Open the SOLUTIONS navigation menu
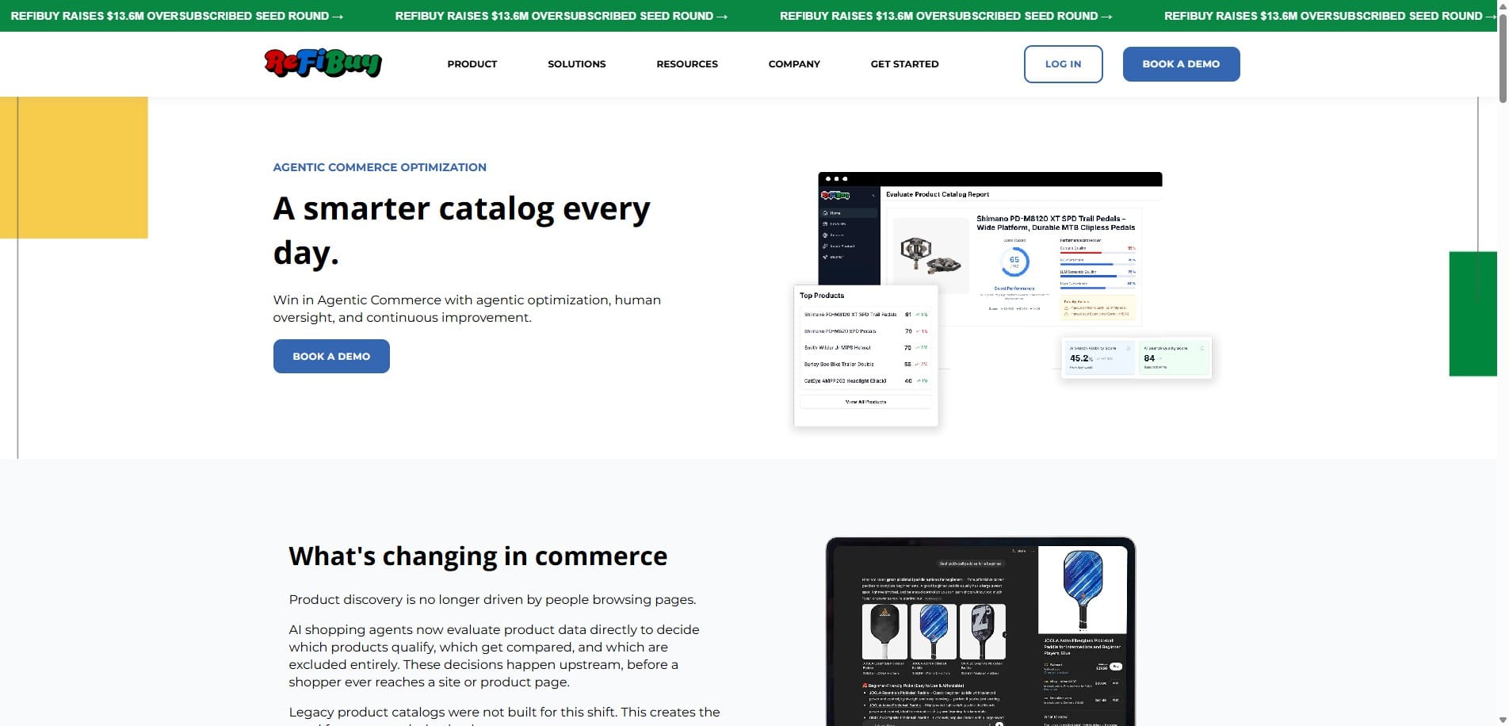 [x=576, y=64]
